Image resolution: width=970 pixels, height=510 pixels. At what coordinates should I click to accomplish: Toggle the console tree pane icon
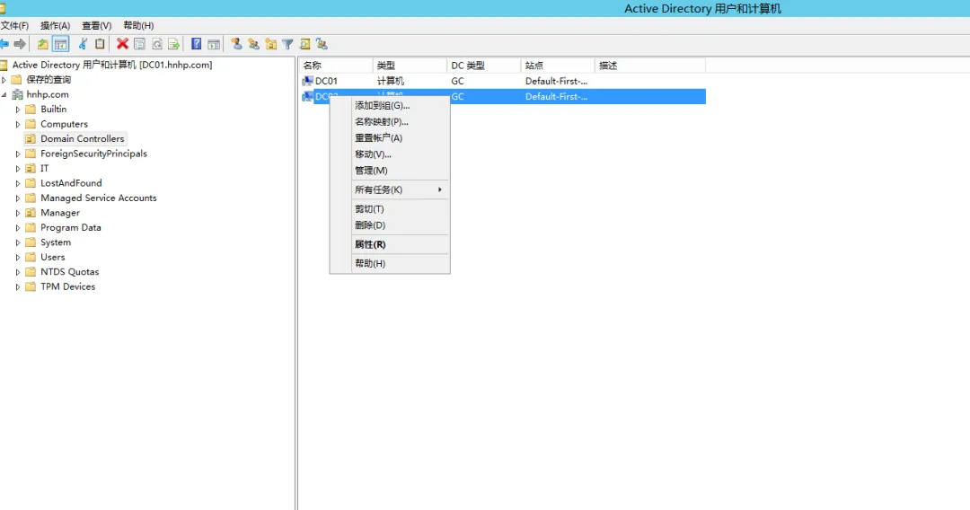tap(61, 44)
